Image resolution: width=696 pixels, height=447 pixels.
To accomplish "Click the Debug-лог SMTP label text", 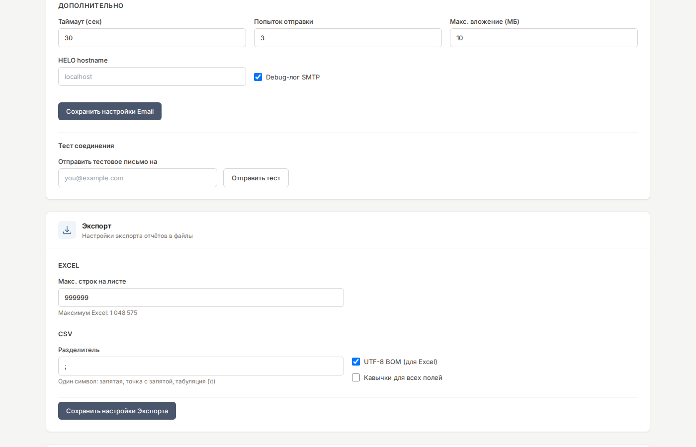I will coord(293,77).
